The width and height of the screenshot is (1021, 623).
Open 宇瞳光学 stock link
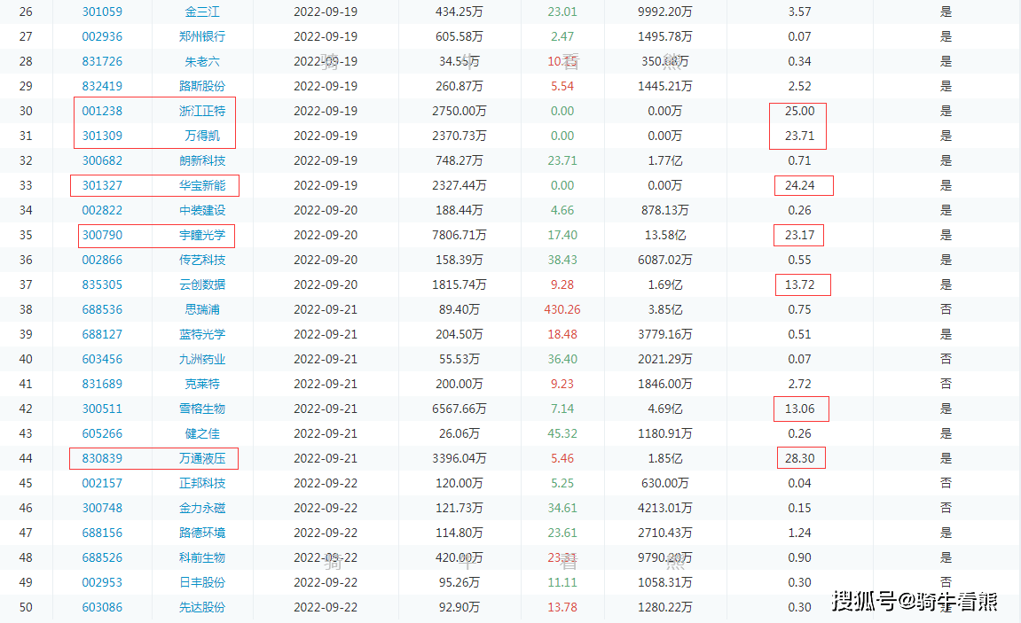tap(202, 235)
